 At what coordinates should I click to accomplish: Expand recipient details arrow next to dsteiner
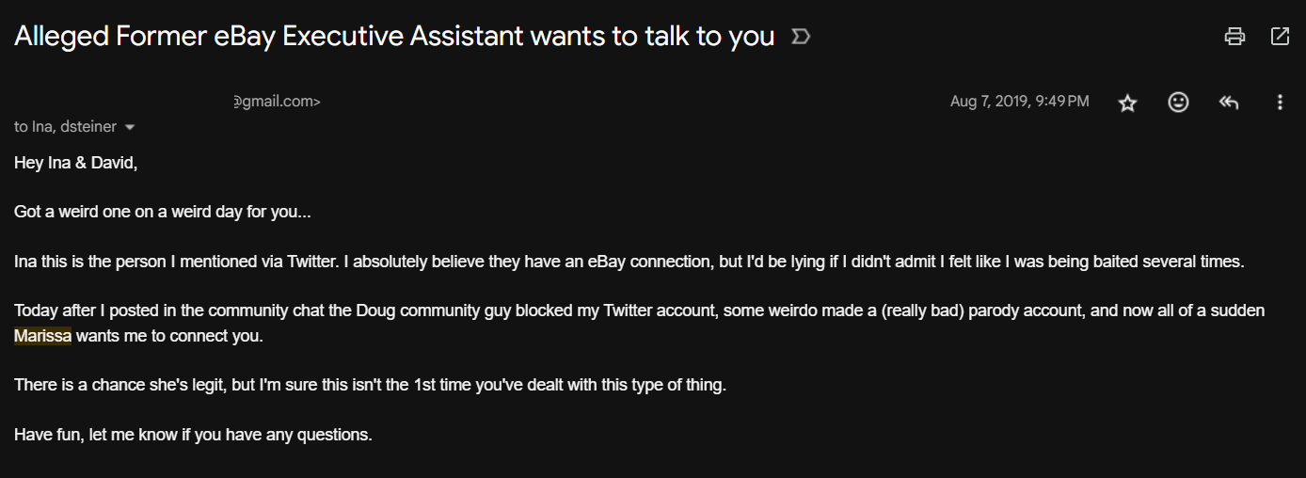point(130,127)
